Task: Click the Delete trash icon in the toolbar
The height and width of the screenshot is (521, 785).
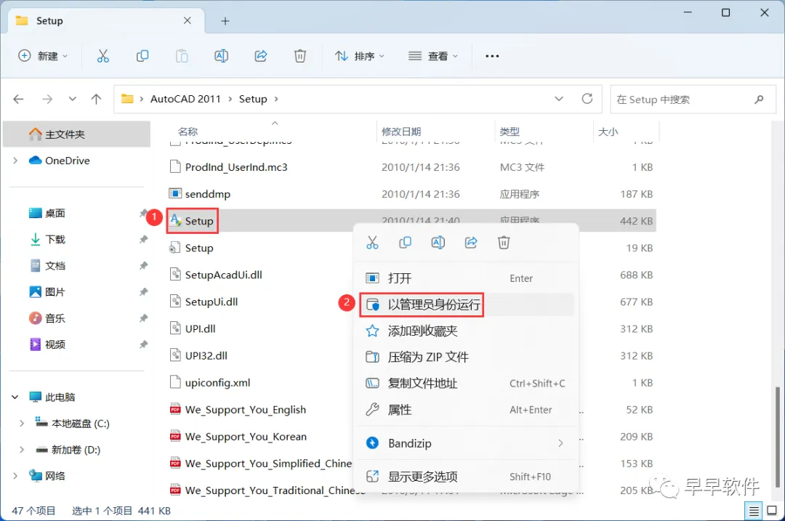Action: point(300,56)
